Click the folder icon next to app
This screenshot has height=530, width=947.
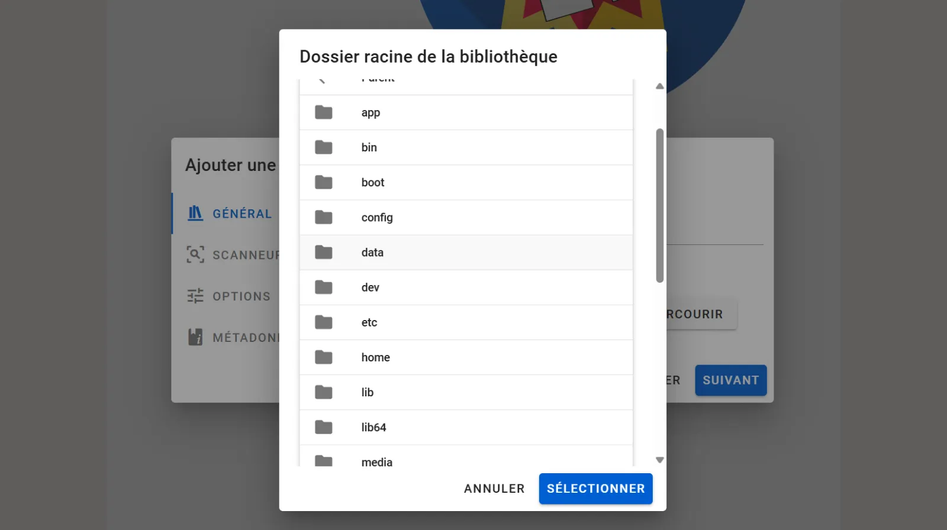click(x=323, y=112)
